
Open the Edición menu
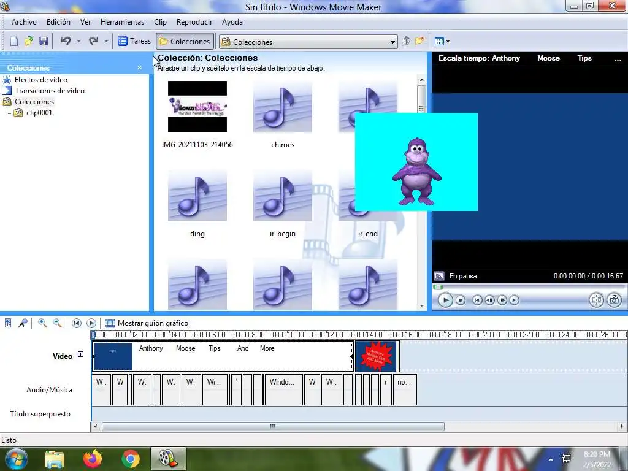[x=58, y=22]
